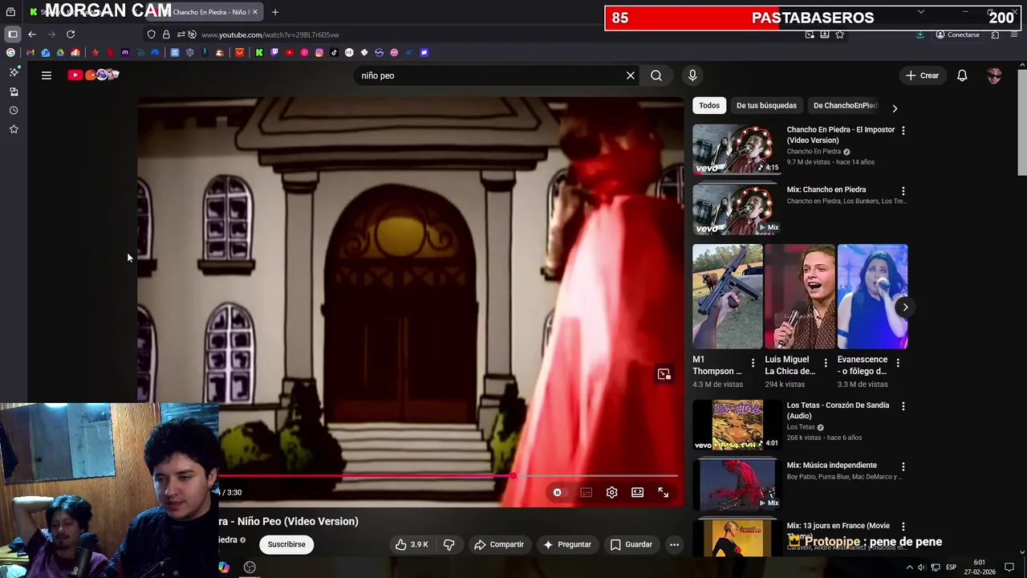Show next shorts with carousel arrow

(905, 307)
